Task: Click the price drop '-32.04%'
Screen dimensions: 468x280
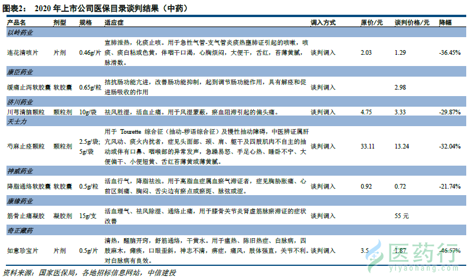Action: [x=450, y=146]
